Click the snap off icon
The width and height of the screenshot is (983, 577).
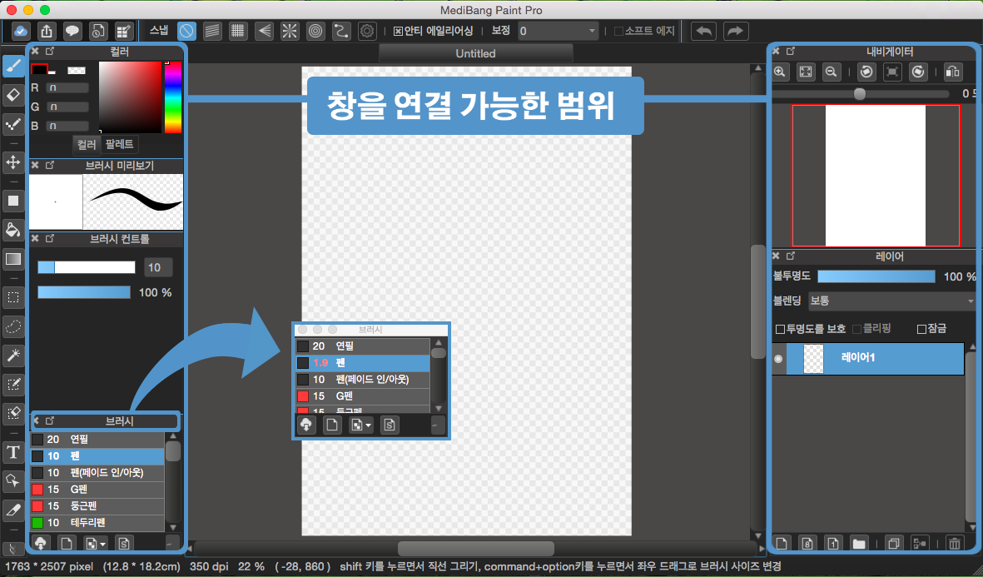186,31
